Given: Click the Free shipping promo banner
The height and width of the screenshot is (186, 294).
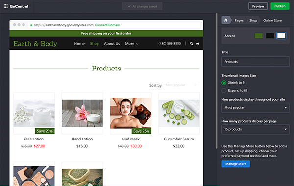Looking at the screenshot, I should click(106, 33).
